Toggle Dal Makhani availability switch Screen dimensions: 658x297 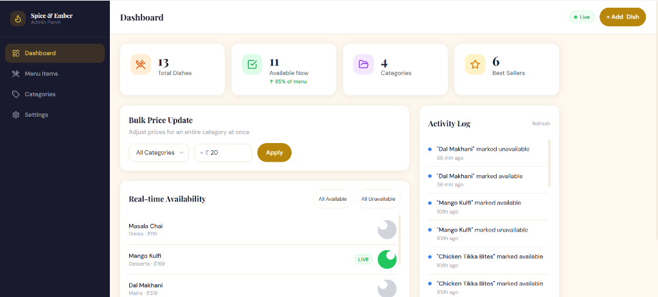coord(387,289)
